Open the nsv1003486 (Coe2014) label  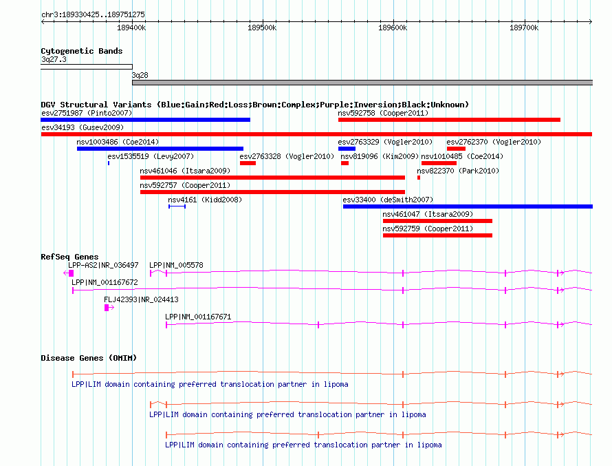[118, 142]
